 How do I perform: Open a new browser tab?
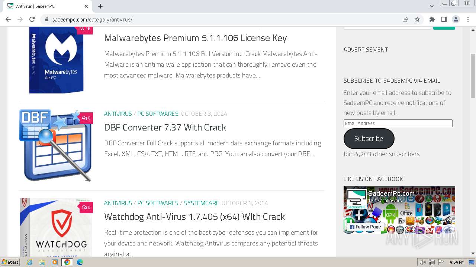click(100, 6)
